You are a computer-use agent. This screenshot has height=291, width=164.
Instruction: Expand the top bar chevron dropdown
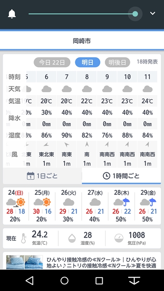[x=152, y=13]
